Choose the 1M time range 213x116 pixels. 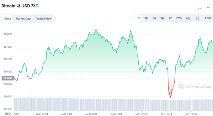(154, 18)
